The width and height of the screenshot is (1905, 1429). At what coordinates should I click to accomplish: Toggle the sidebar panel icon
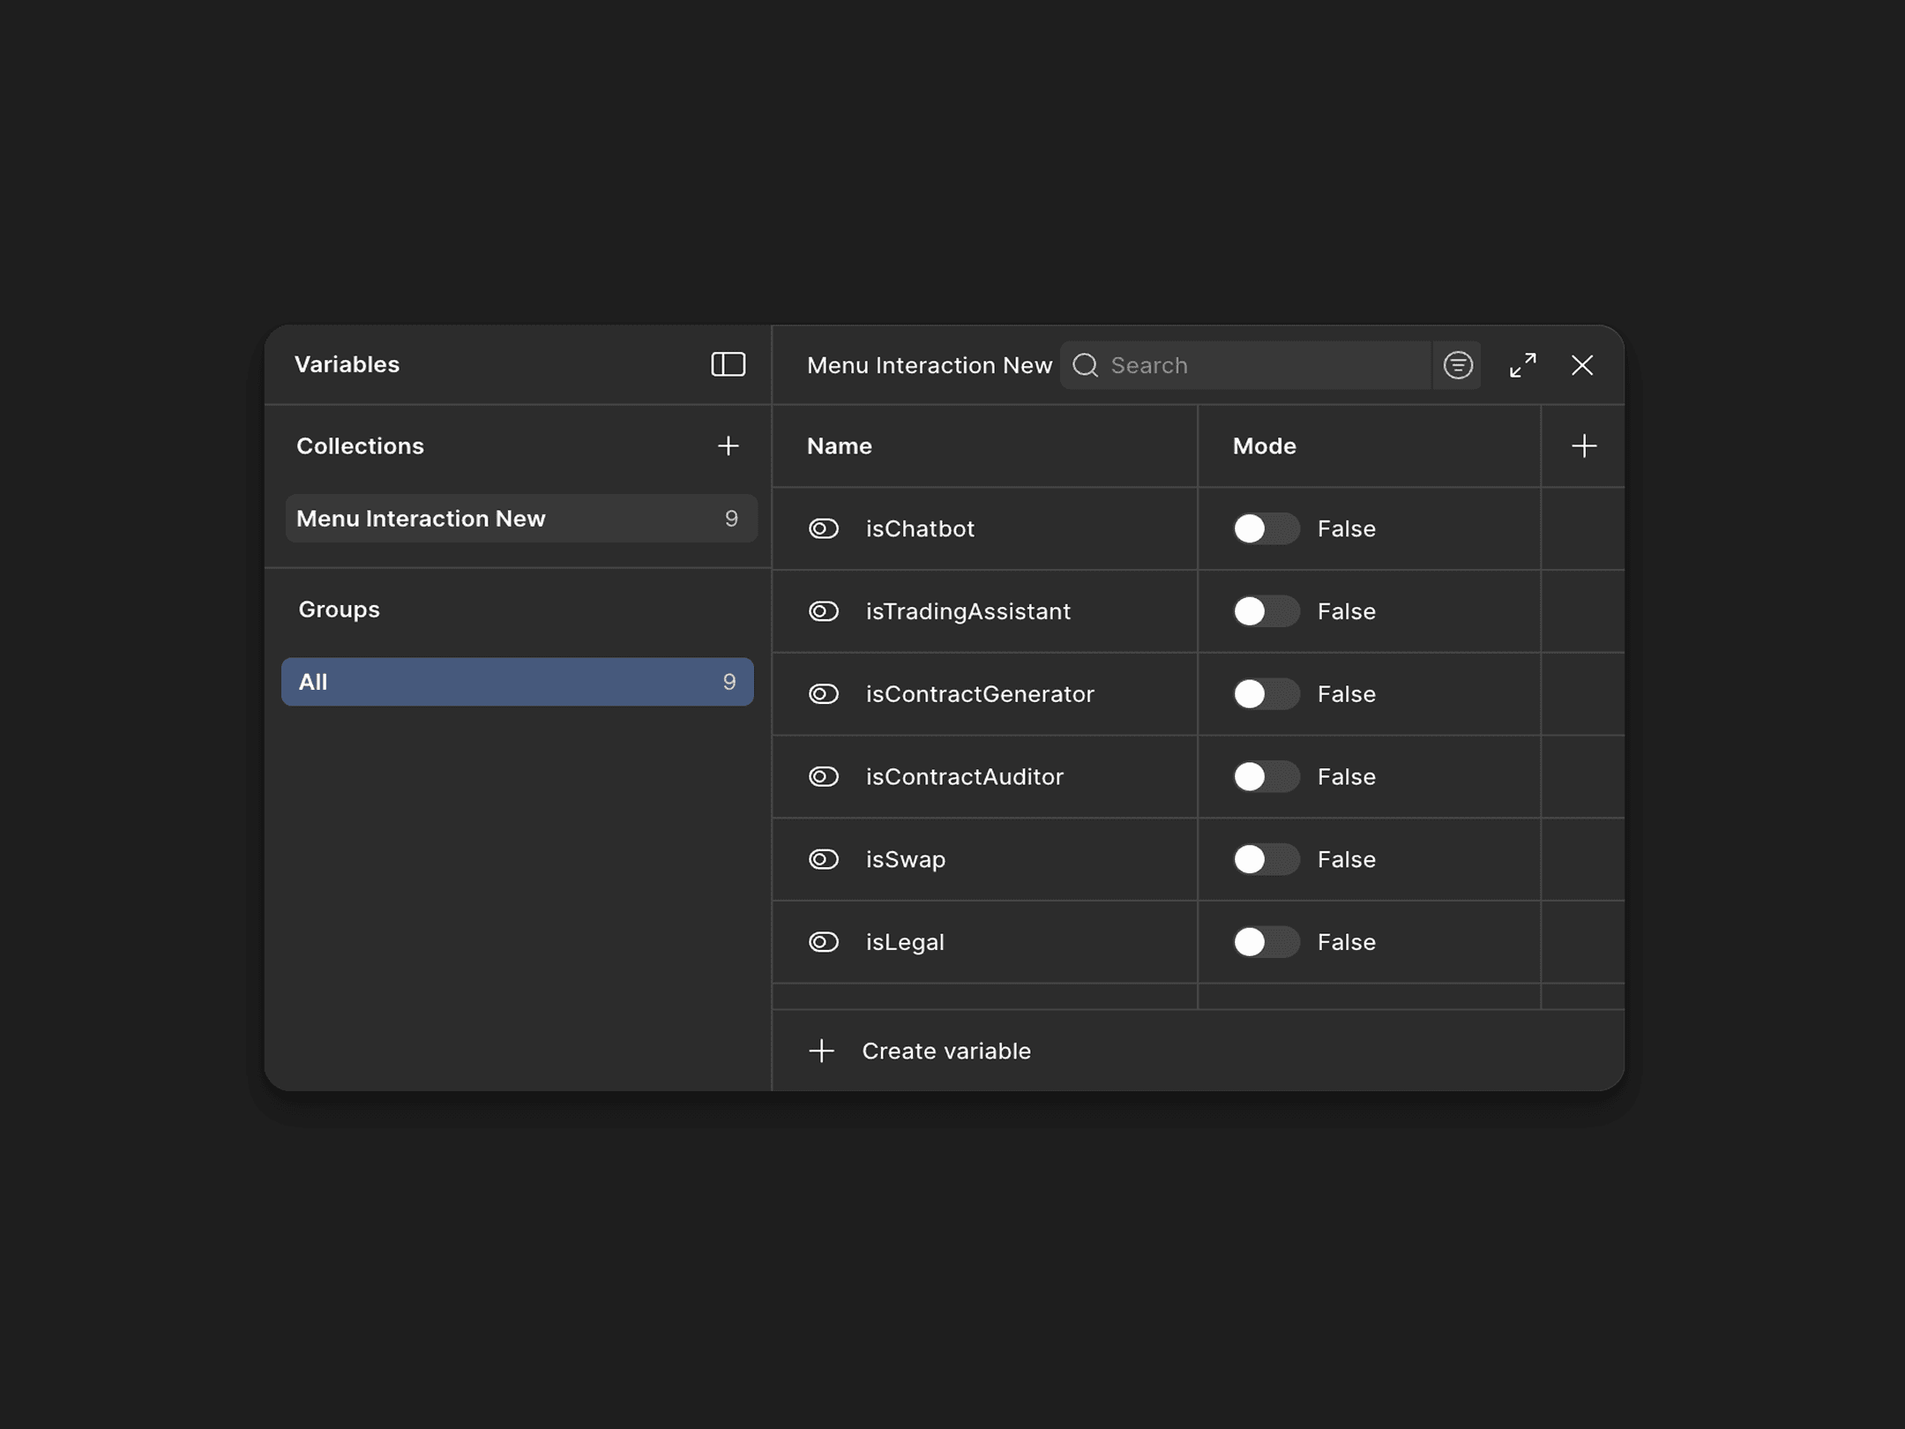[728, 364]
